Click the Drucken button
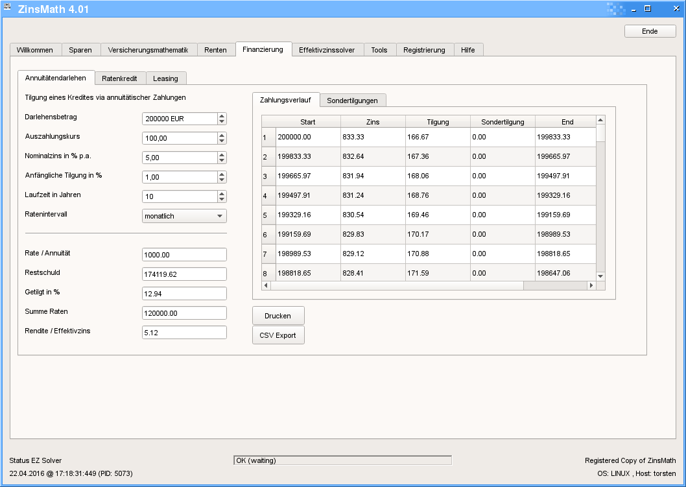Image resolution: width=686 pixels, height=487 pixels. [x=278, y=316]
